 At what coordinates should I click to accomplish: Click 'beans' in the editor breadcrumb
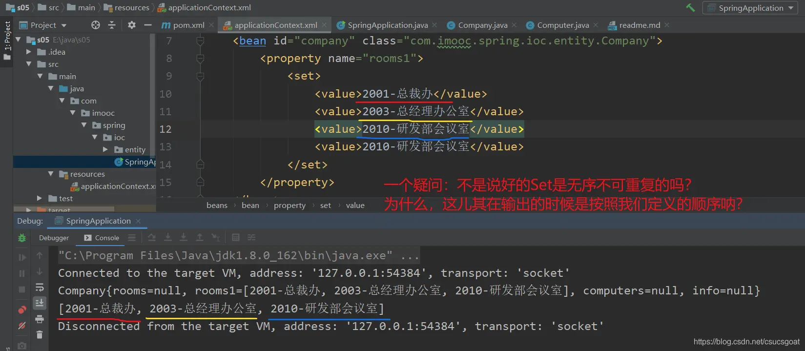(217, 206)
